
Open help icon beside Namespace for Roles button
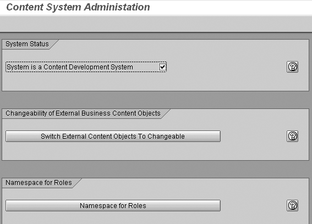pyautogui.click(x=292, y=205)
